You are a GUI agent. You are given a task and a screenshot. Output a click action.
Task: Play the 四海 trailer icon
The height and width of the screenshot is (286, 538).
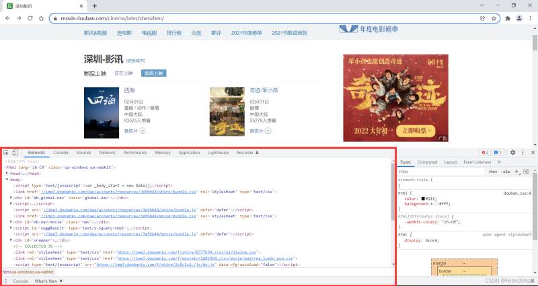pos(143,131)
